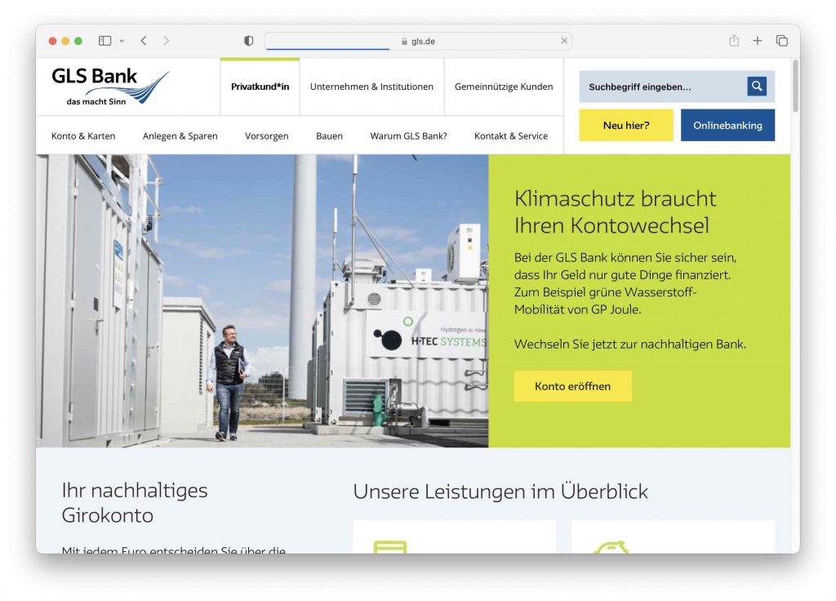The image size is (836, 601).
Task: Expand the Anlegen & Sparen menu
Action: 180,136
